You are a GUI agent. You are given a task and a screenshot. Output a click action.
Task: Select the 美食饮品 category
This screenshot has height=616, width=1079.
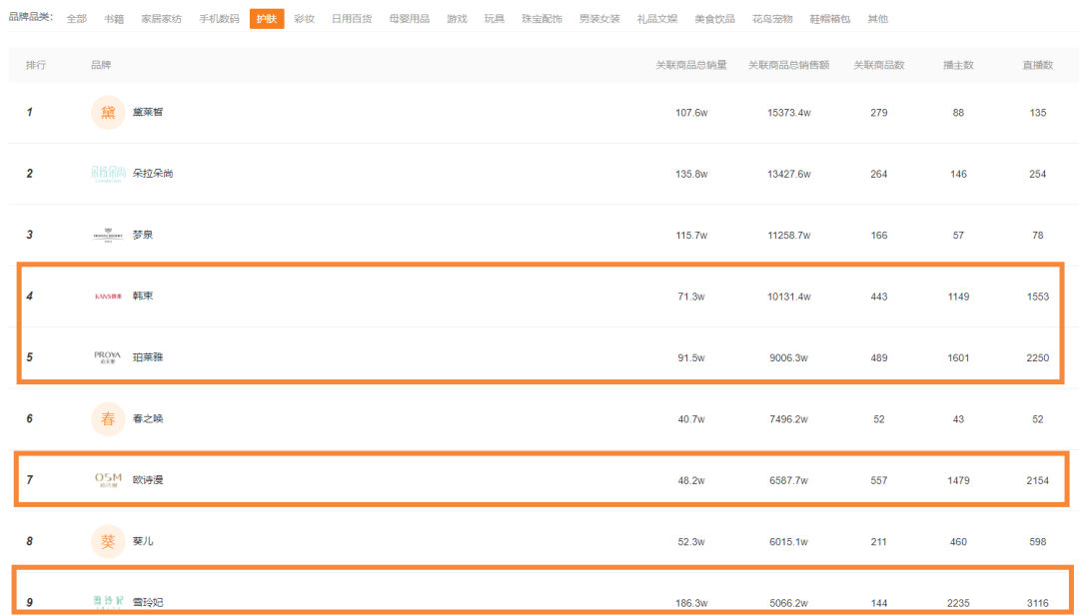[715, 19]
